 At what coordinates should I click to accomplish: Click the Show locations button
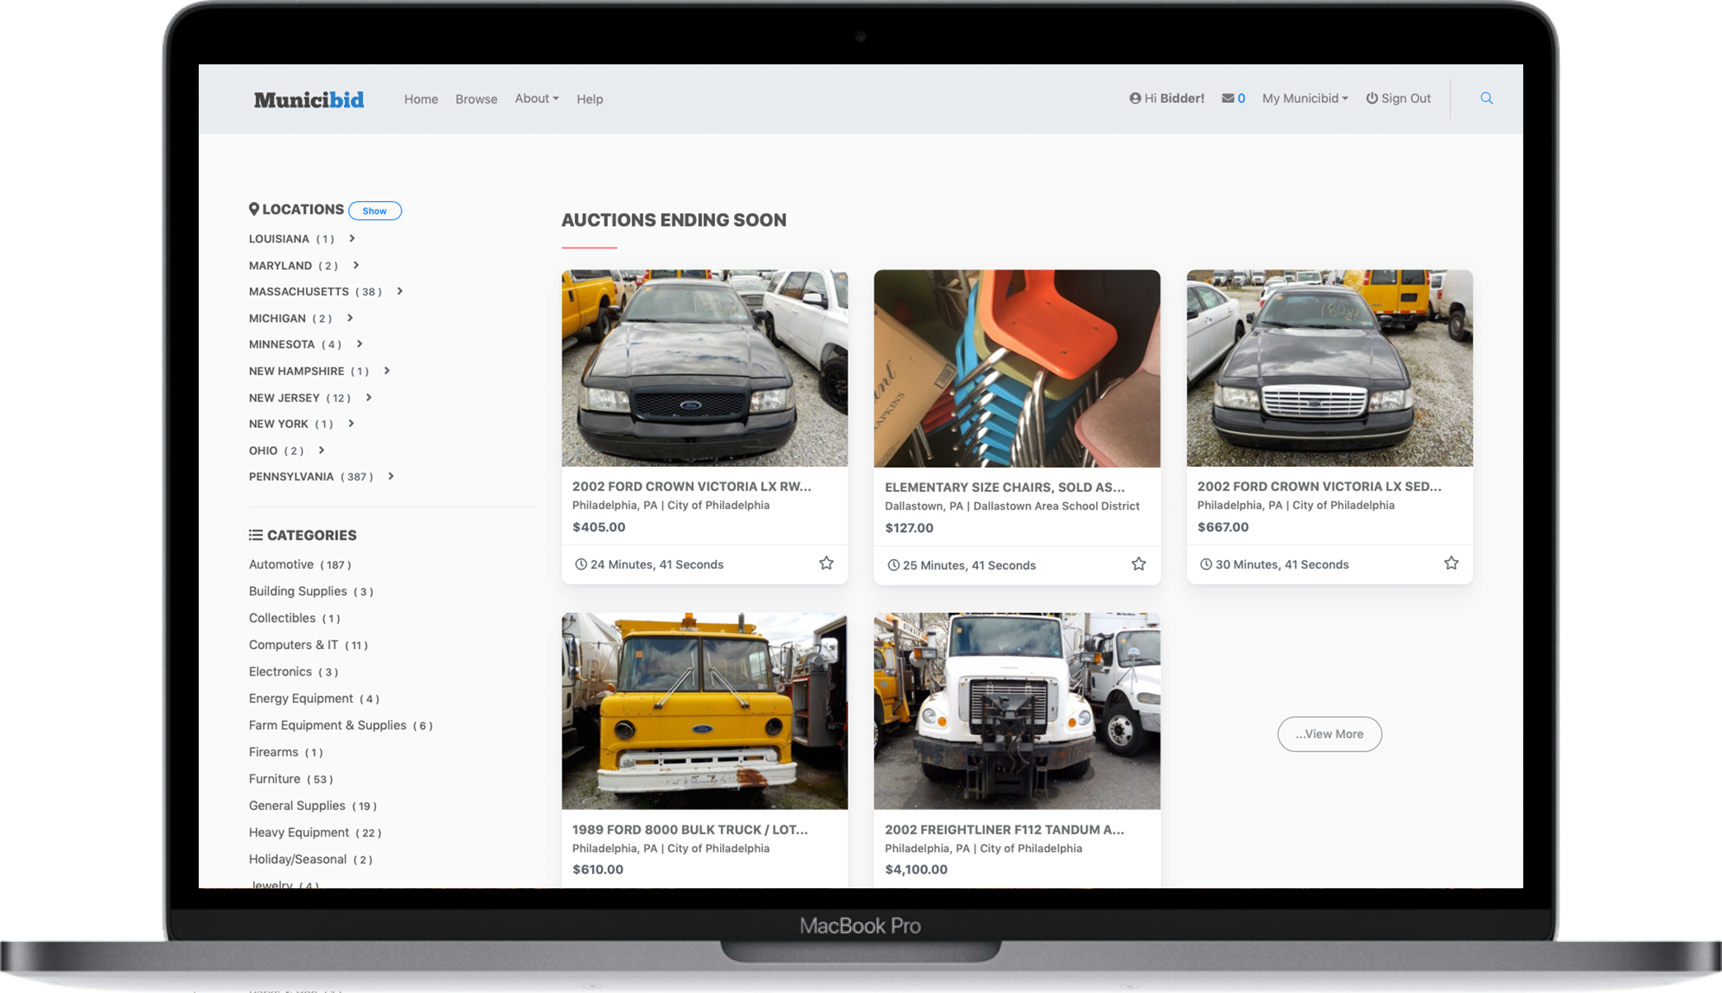click(x=374, y=210)
